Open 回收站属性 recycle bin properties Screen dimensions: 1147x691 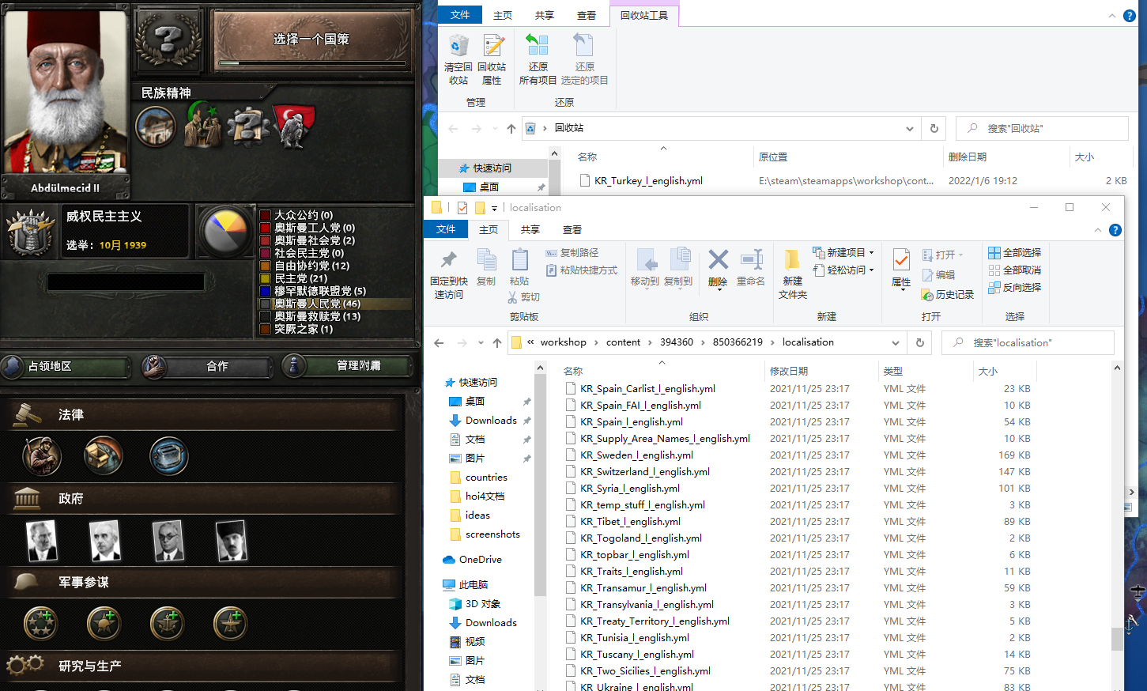492,59
